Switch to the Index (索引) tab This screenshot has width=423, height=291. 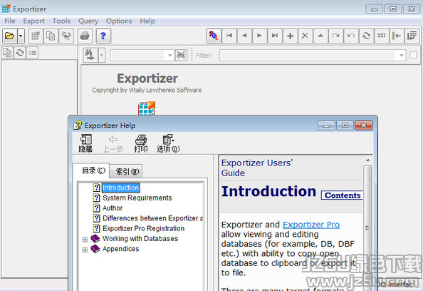click(127, 171)
